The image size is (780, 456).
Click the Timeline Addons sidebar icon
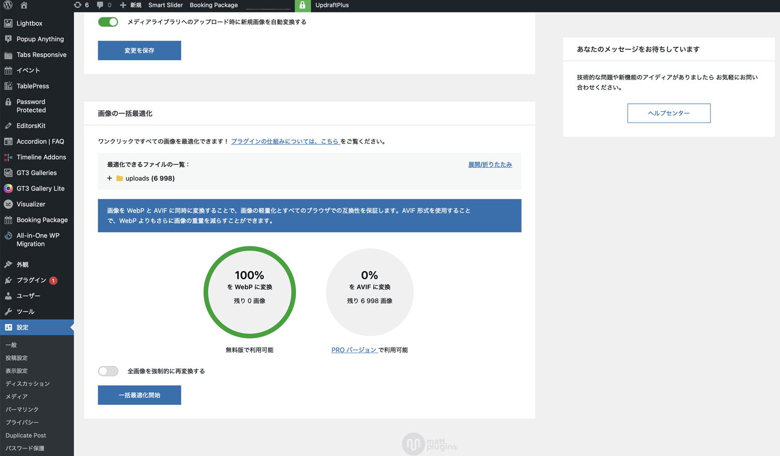[8, 157]
